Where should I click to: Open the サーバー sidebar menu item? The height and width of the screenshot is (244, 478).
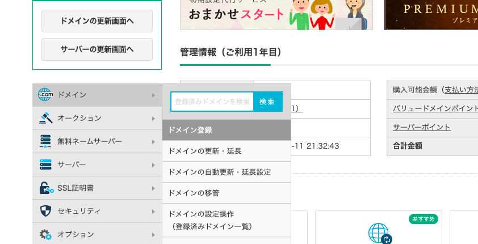(97, 165)
